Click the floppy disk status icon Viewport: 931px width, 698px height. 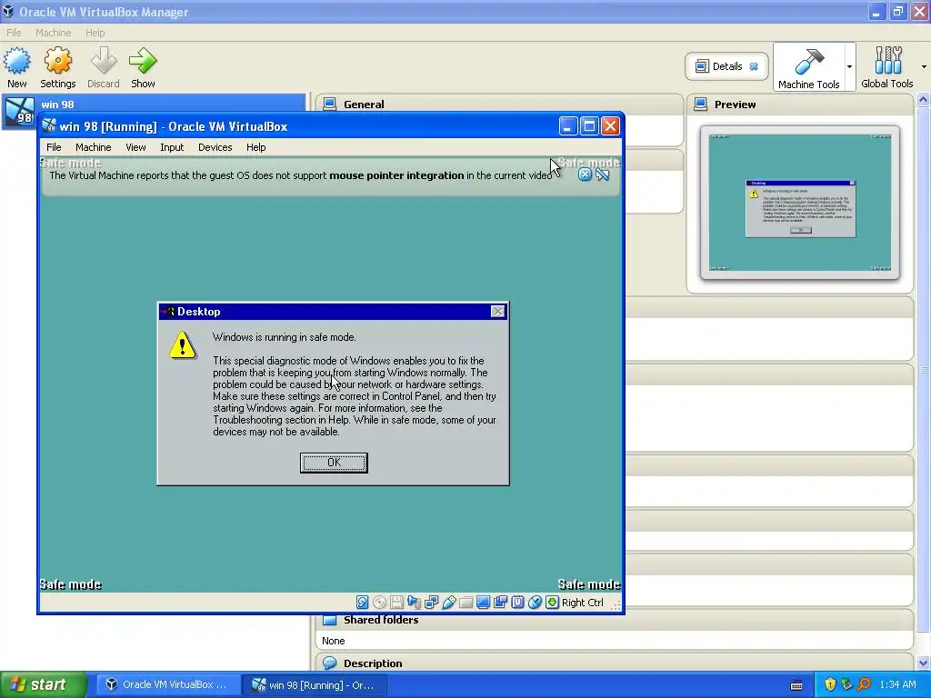coord(396,603)
